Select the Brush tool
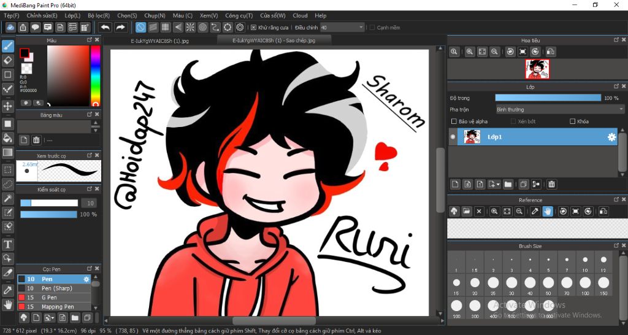 click(x=7, y=46)
